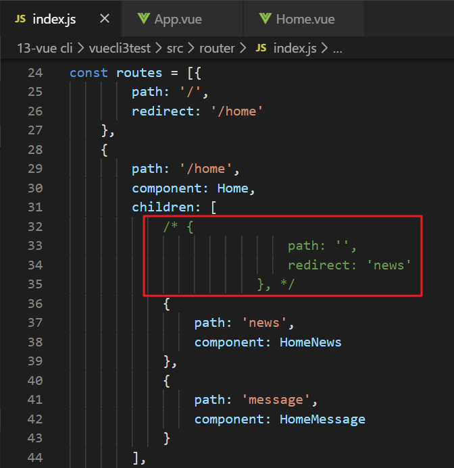Click 'news' path string on line 37

[264, 323]
